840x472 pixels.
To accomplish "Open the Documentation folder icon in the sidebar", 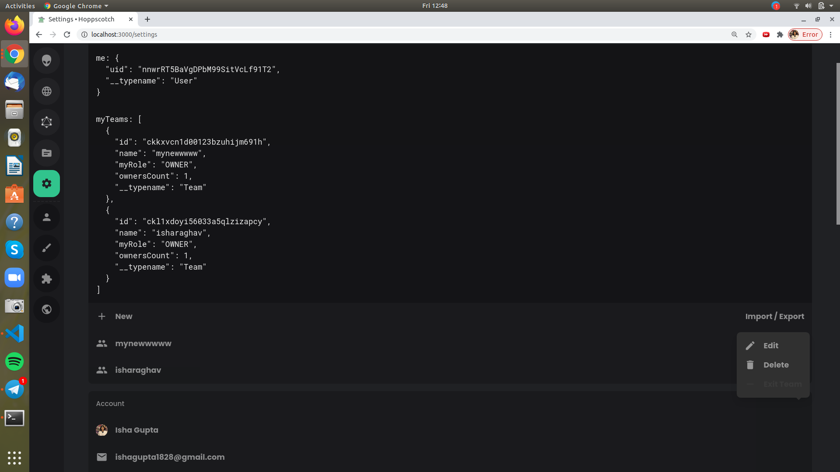I will point(46,153).
